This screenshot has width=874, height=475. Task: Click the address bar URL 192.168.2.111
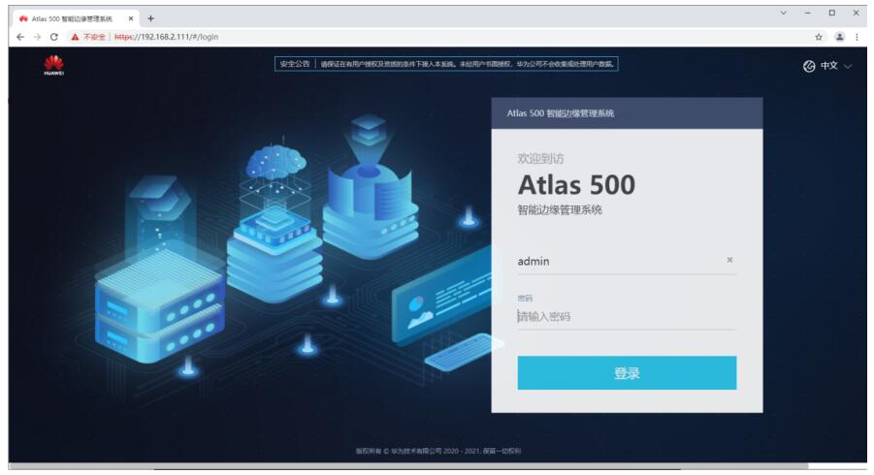166,37
